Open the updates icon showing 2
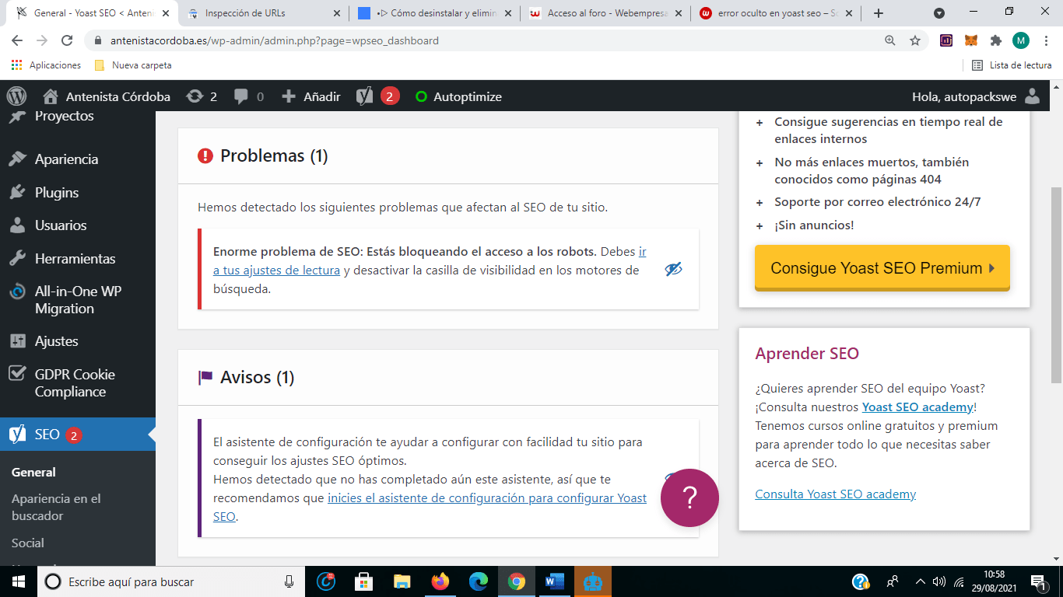 (202, 96)
